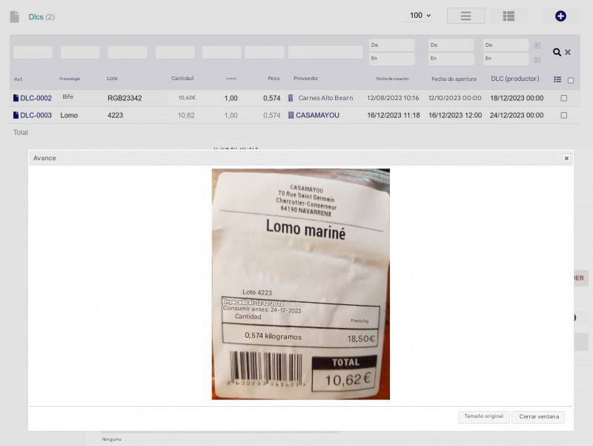Focus Fecha de apertura 'De' field
Screen dimensions: 593x446
pos(451,45)
